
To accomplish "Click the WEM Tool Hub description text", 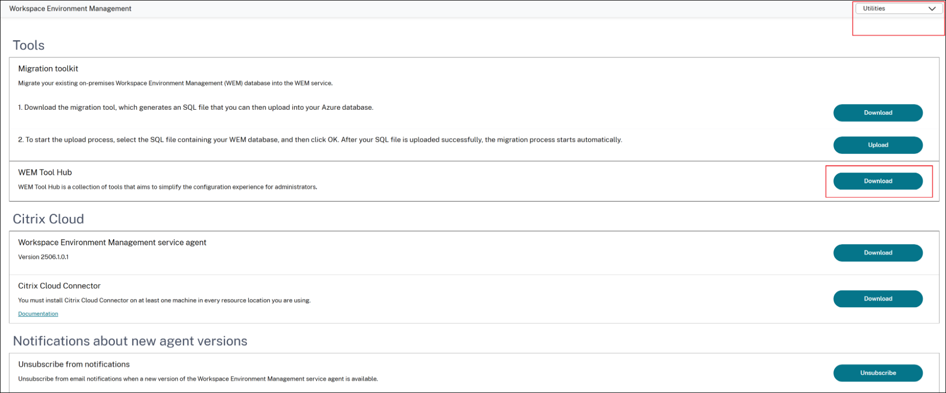I will 168,187.
